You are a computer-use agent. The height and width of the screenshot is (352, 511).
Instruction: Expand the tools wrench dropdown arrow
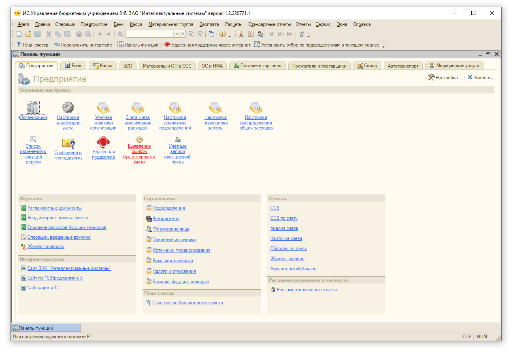click(x=309, y=35)
